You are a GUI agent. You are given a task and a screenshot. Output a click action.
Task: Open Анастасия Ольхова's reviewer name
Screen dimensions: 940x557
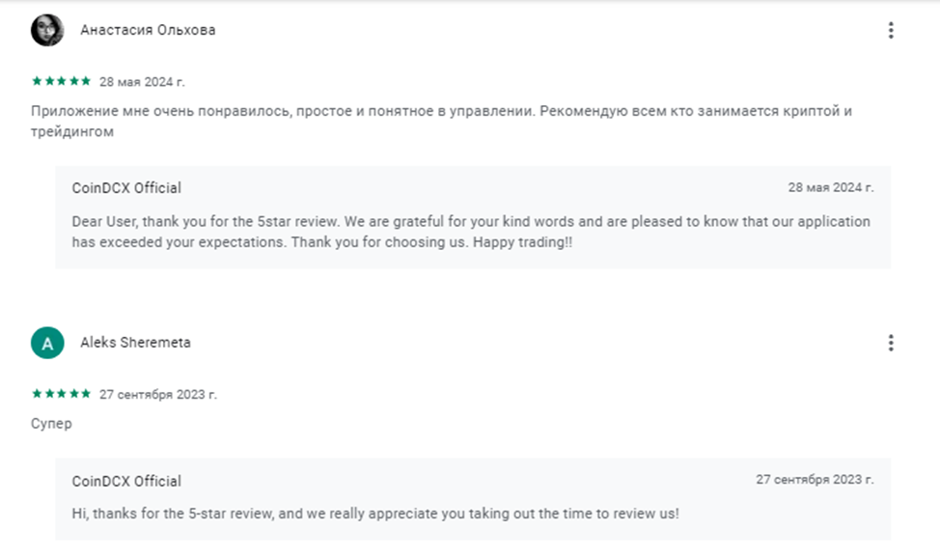(x=148, y=30)
